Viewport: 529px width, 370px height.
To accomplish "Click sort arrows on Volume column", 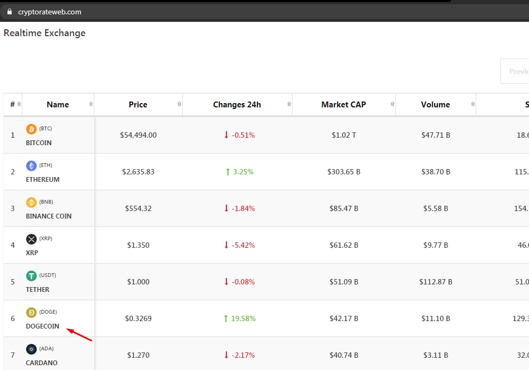I will [x=473, y=104].
